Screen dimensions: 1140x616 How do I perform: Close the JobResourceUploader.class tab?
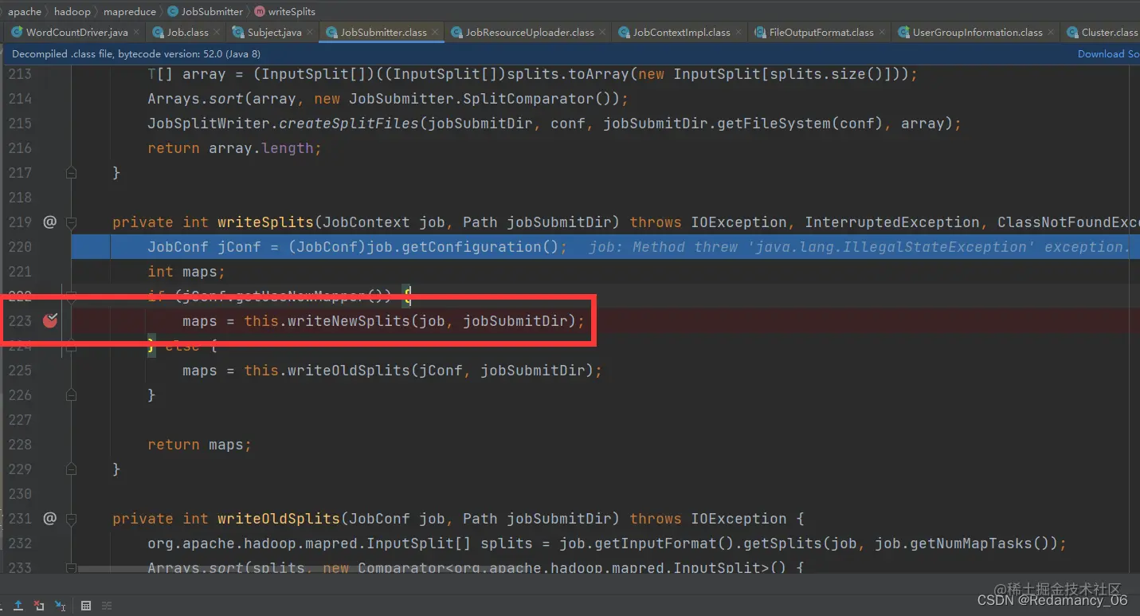point(603,33)
